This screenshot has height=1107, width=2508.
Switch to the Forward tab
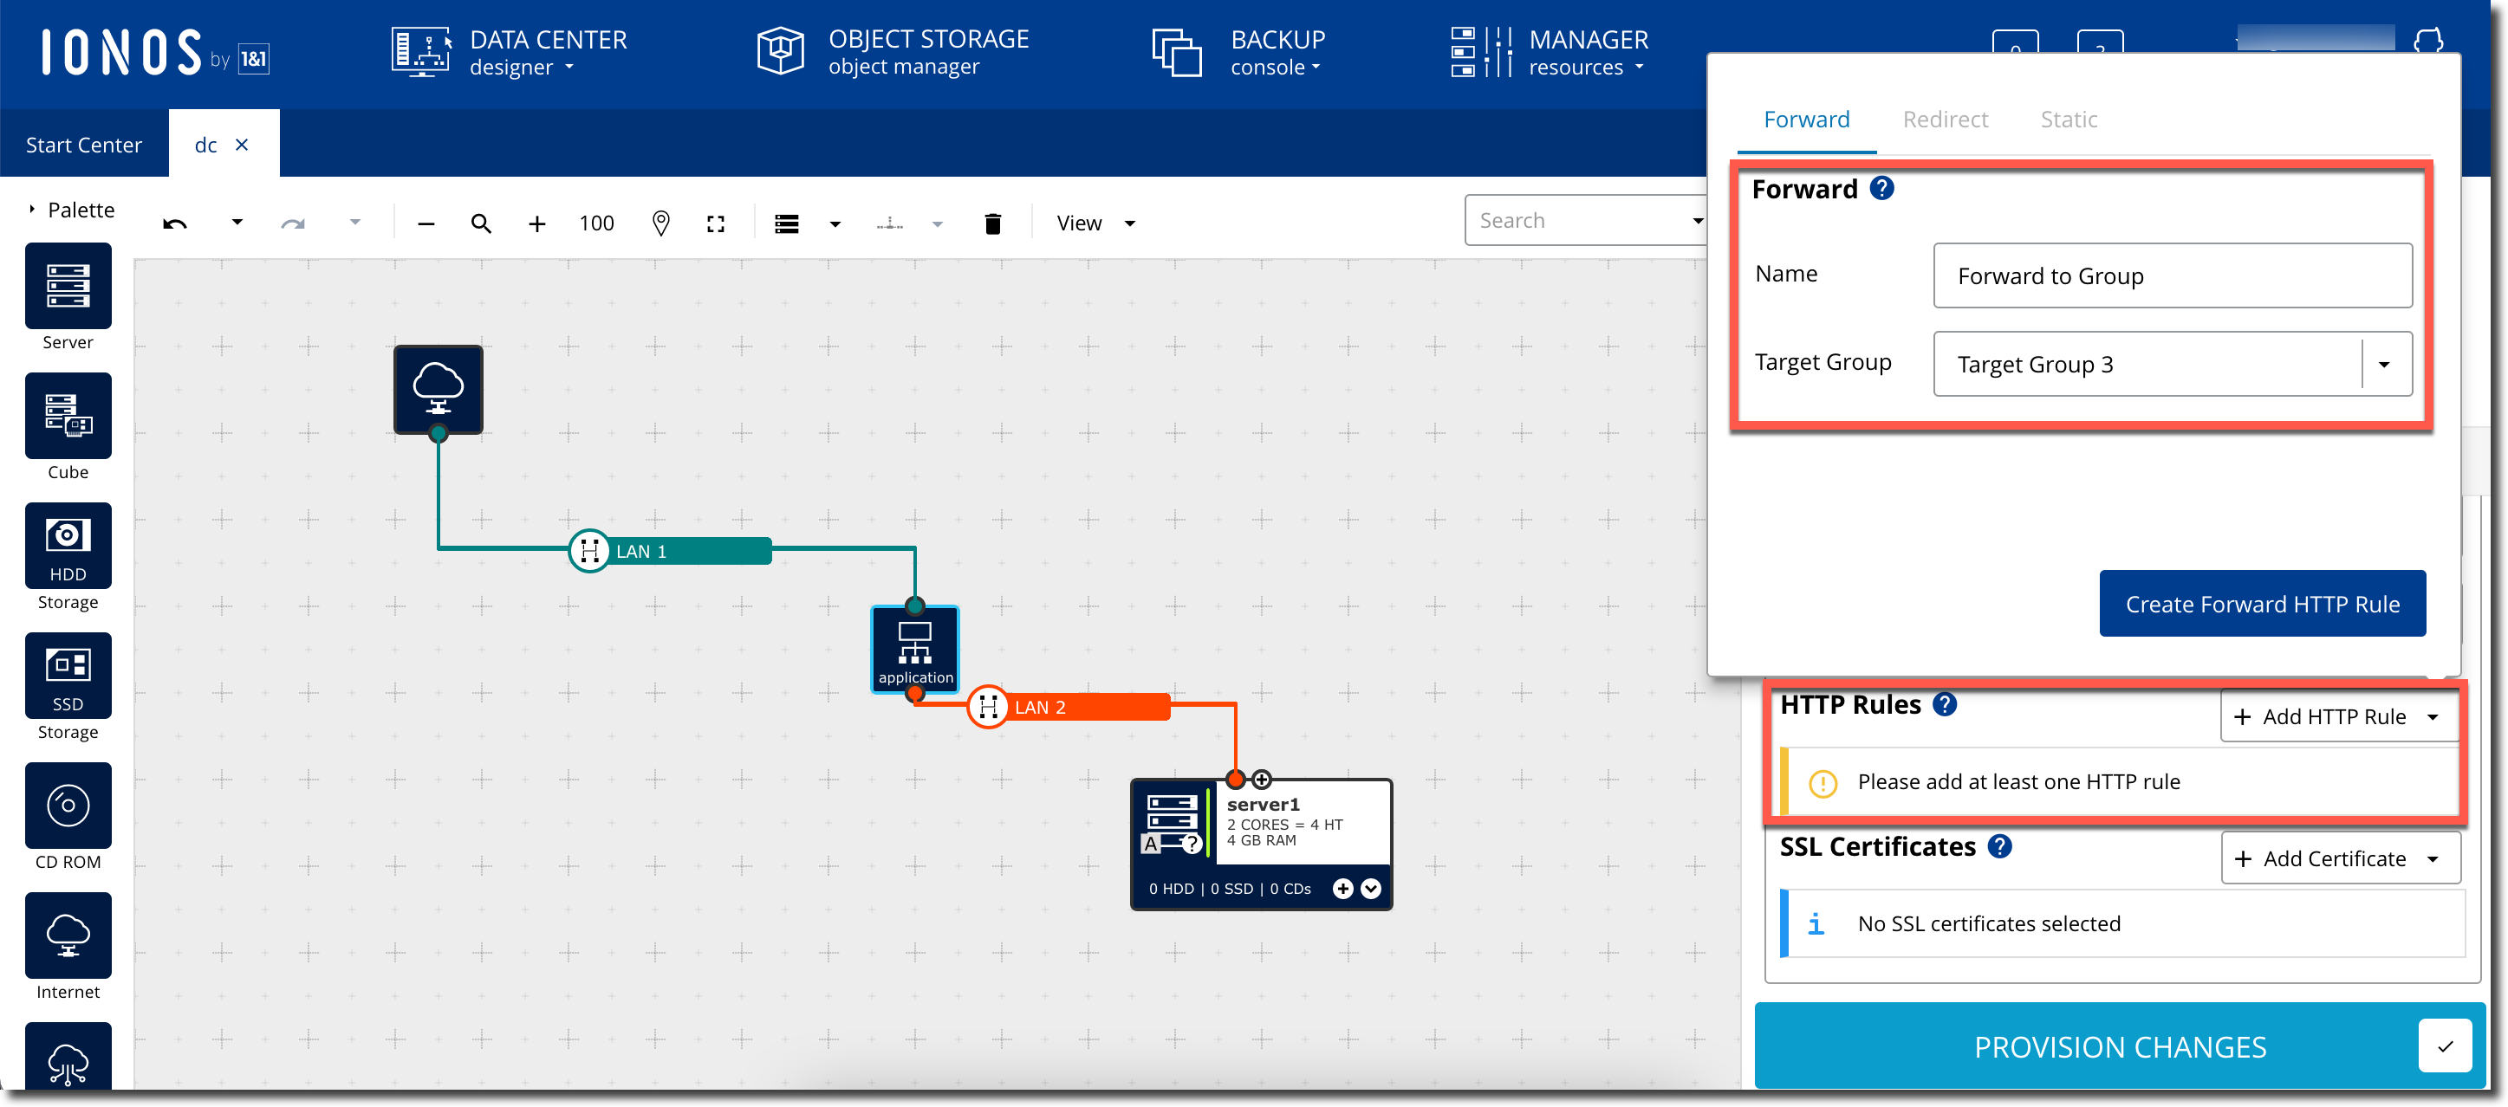[x=1806, y=120]
